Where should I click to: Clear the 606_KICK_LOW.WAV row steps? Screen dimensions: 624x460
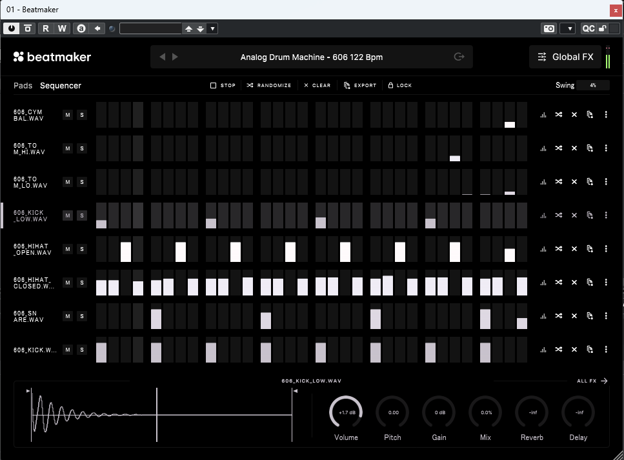click(x=574, y=215)
